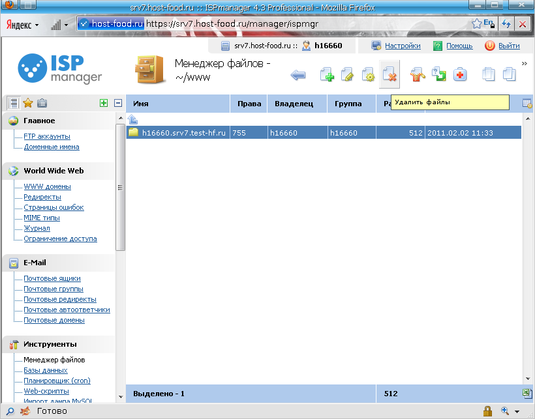Click the Delete files icon
535x419 pixels.
[x=390, y=74]
